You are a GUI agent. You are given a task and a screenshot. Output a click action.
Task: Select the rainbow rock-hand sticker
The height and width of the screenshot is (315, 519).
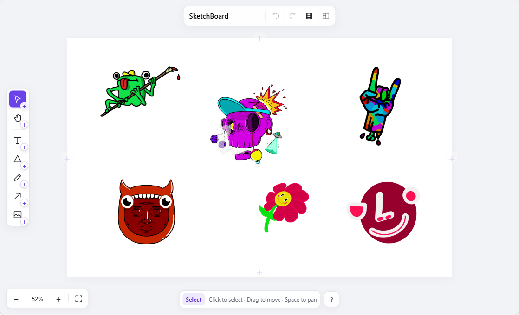click(x=380, y=106)
